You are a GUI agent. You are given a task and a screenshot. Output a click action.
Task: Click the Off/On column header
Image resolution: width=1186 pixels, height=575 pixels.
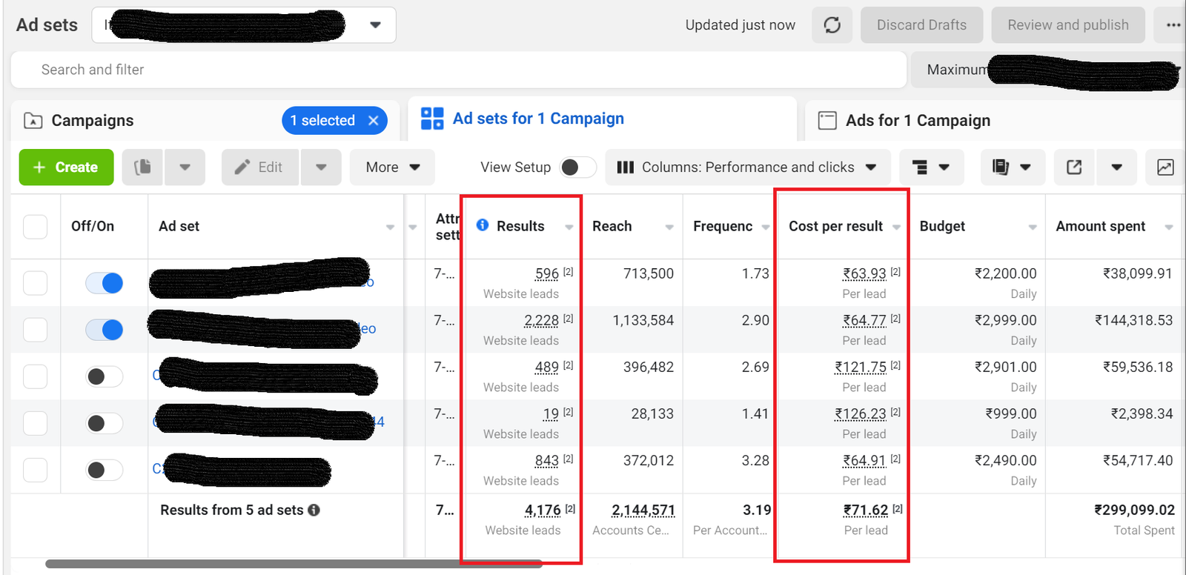93,226
